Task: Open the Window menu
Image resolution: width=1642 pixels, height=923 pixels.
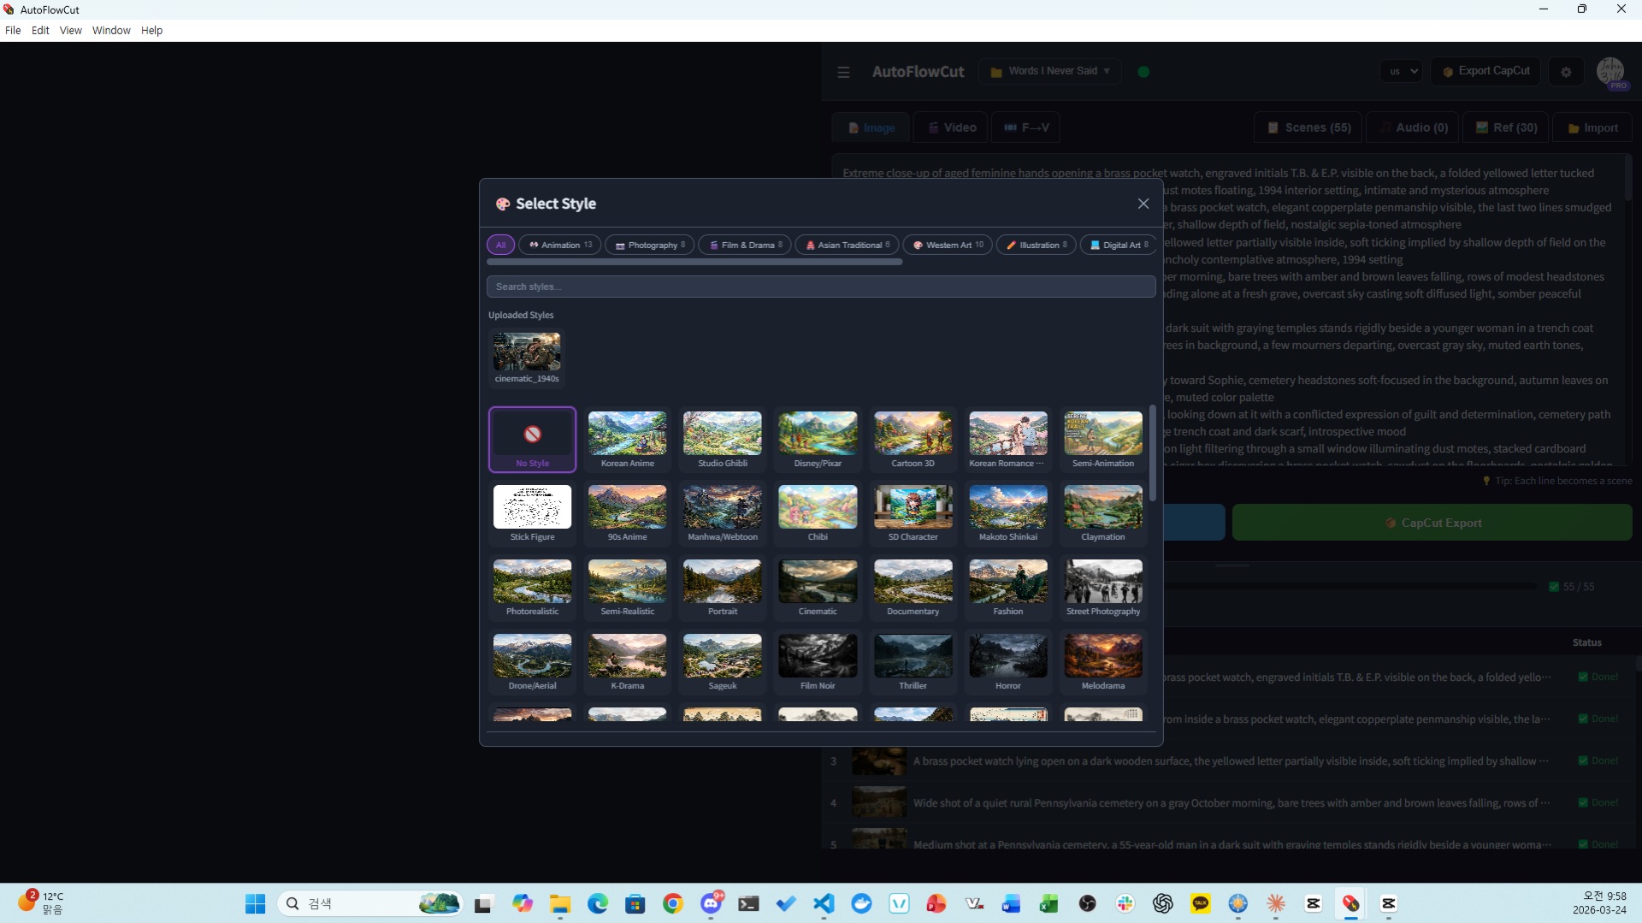Action: pos(111,30)
